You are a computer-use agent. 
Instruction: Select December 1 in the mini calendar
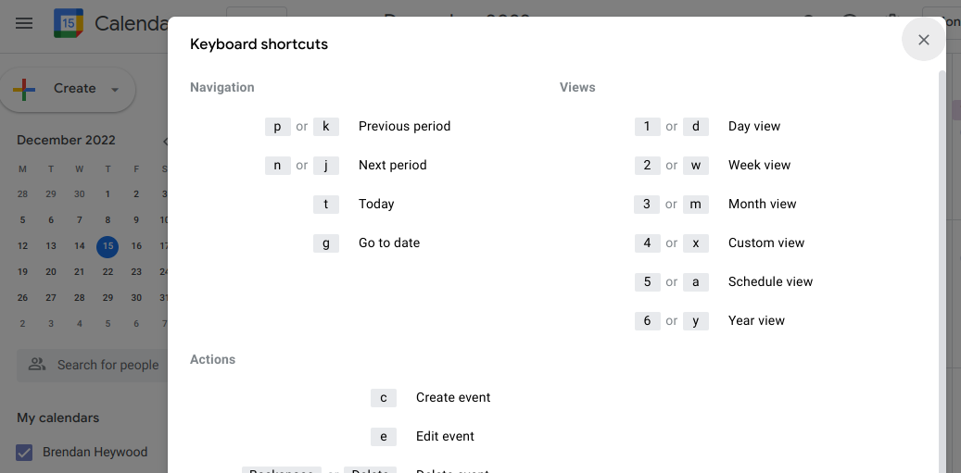click(x=107, y=194)
